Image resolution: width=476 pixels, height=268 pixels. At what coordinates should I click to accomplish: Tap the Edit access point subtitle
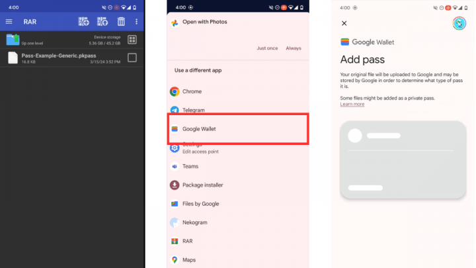coord(200,152)
